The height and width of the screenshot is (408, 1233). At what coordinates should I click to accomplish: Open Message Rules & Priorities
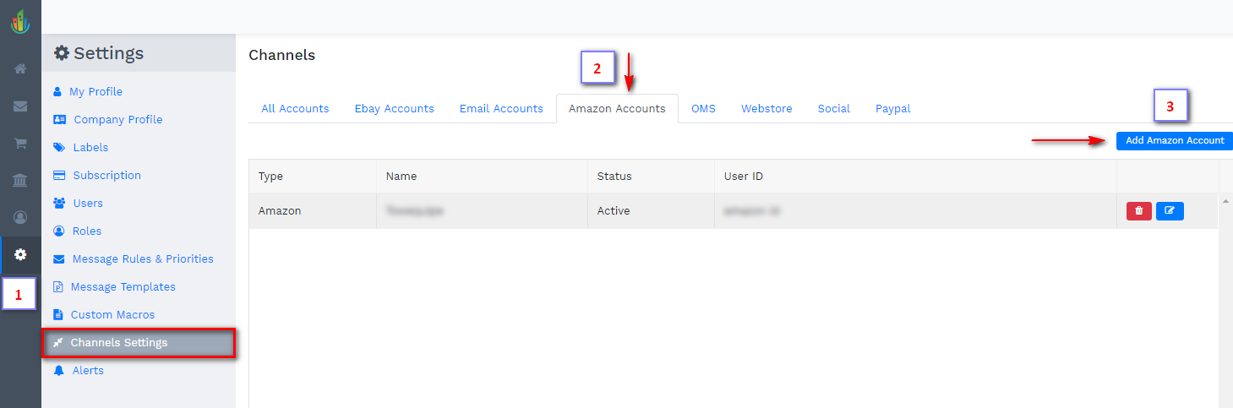pyautogui.click(x=142, y=258)
